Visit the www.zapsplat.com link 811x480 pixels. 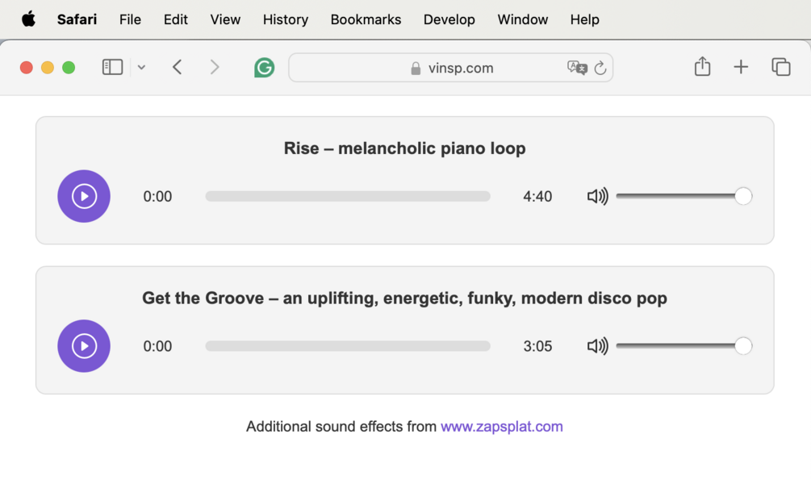click(x=500, y=426)
